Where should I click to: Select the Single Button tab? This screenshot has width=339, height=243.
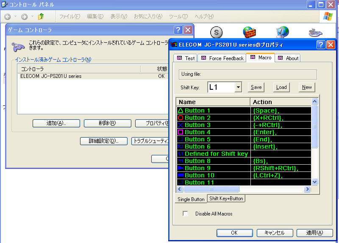tap(191, 199)
